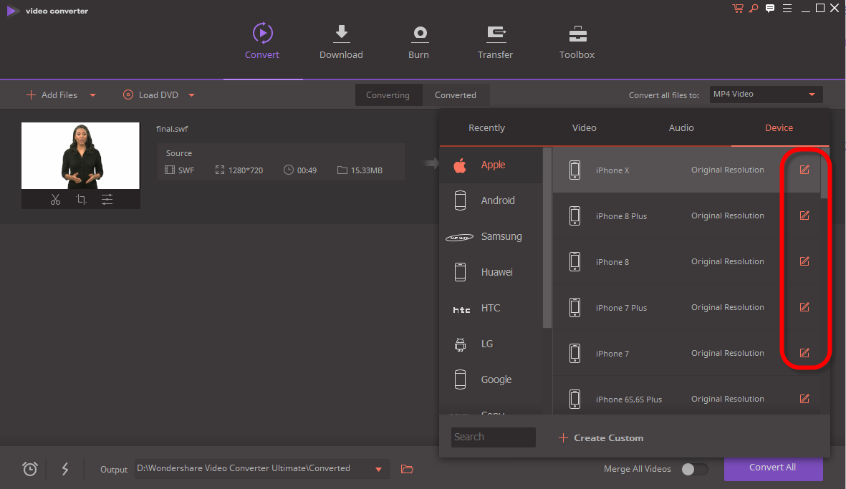
Task: Choose the iPhone 8 Plus preset
Action: click(686, 216)
